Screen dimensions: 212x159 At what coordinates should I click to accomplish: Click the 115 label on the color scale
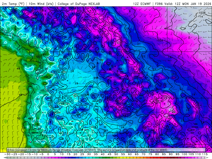tap(205, 154)
